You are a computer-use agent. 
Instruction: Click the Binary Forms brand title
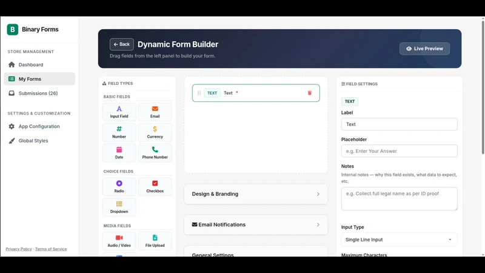tap(40, 29)
